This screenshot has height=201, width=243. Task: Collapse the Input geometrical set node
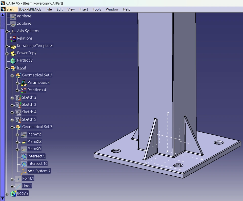[7, 68]
